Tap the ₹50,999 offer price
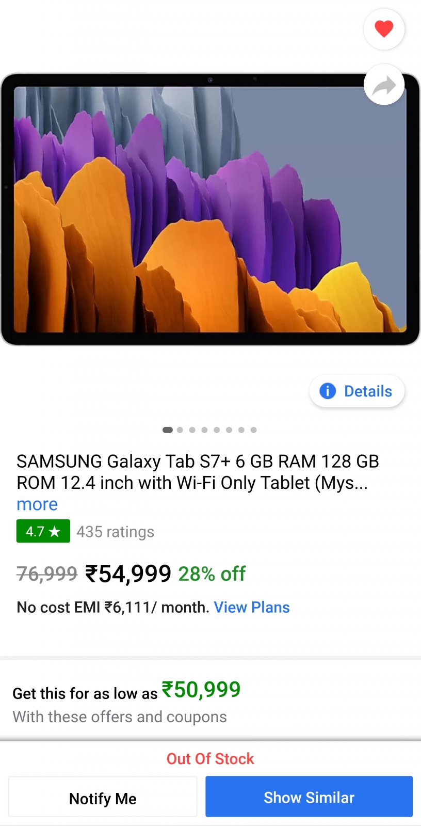This screenshot has height=826, width=421. (x=201, y=690)
